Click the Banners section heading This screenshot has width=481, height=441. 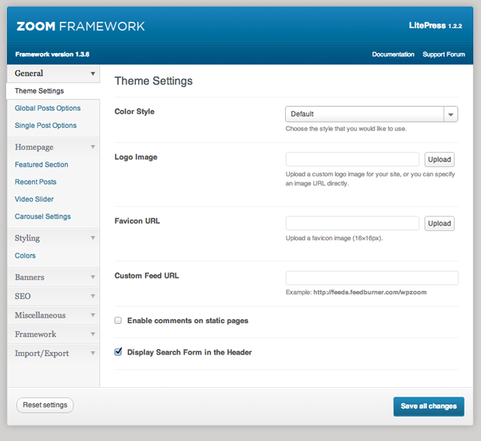30,277
